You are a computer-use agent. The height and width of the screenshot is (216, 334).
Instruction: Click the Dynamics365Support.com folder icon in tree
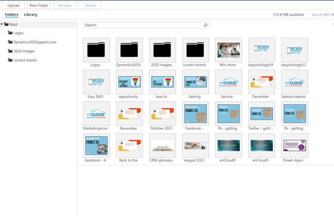click(x=10, y=42)
